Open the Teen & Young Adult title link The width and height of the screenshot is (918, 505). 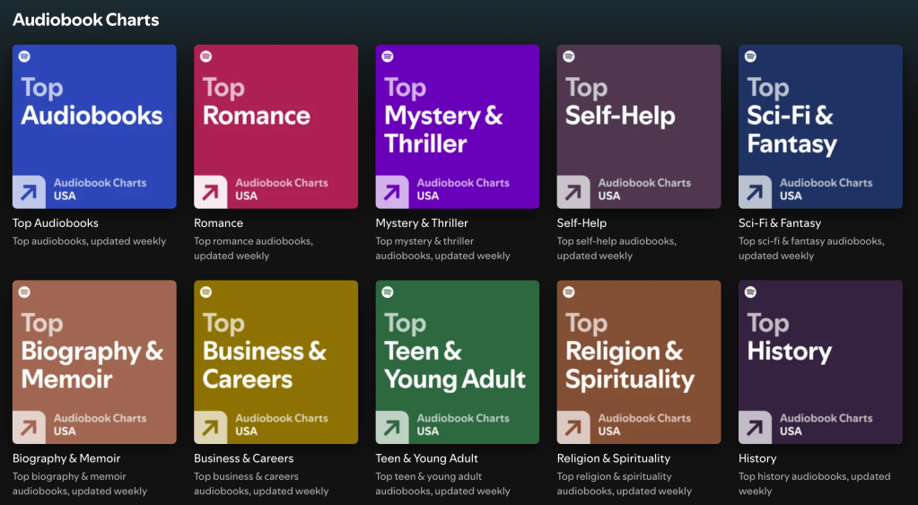(x=426, y=458)
